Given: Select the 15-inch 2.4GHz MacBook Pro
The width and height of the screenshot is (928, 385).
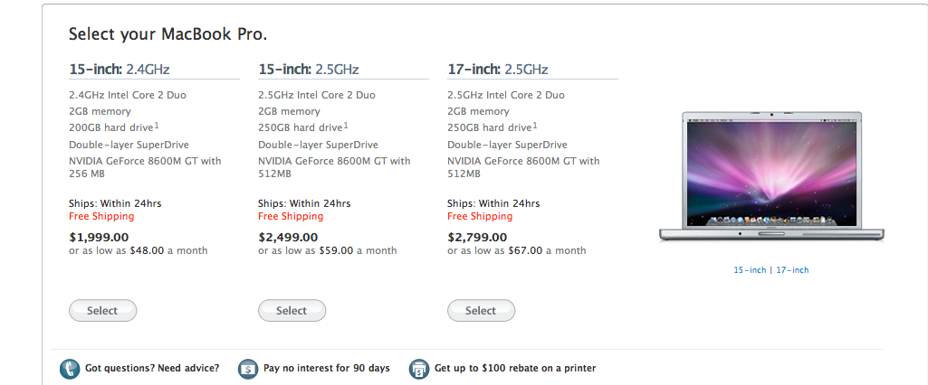Looking at the screenshot, I should pos(103,311).
